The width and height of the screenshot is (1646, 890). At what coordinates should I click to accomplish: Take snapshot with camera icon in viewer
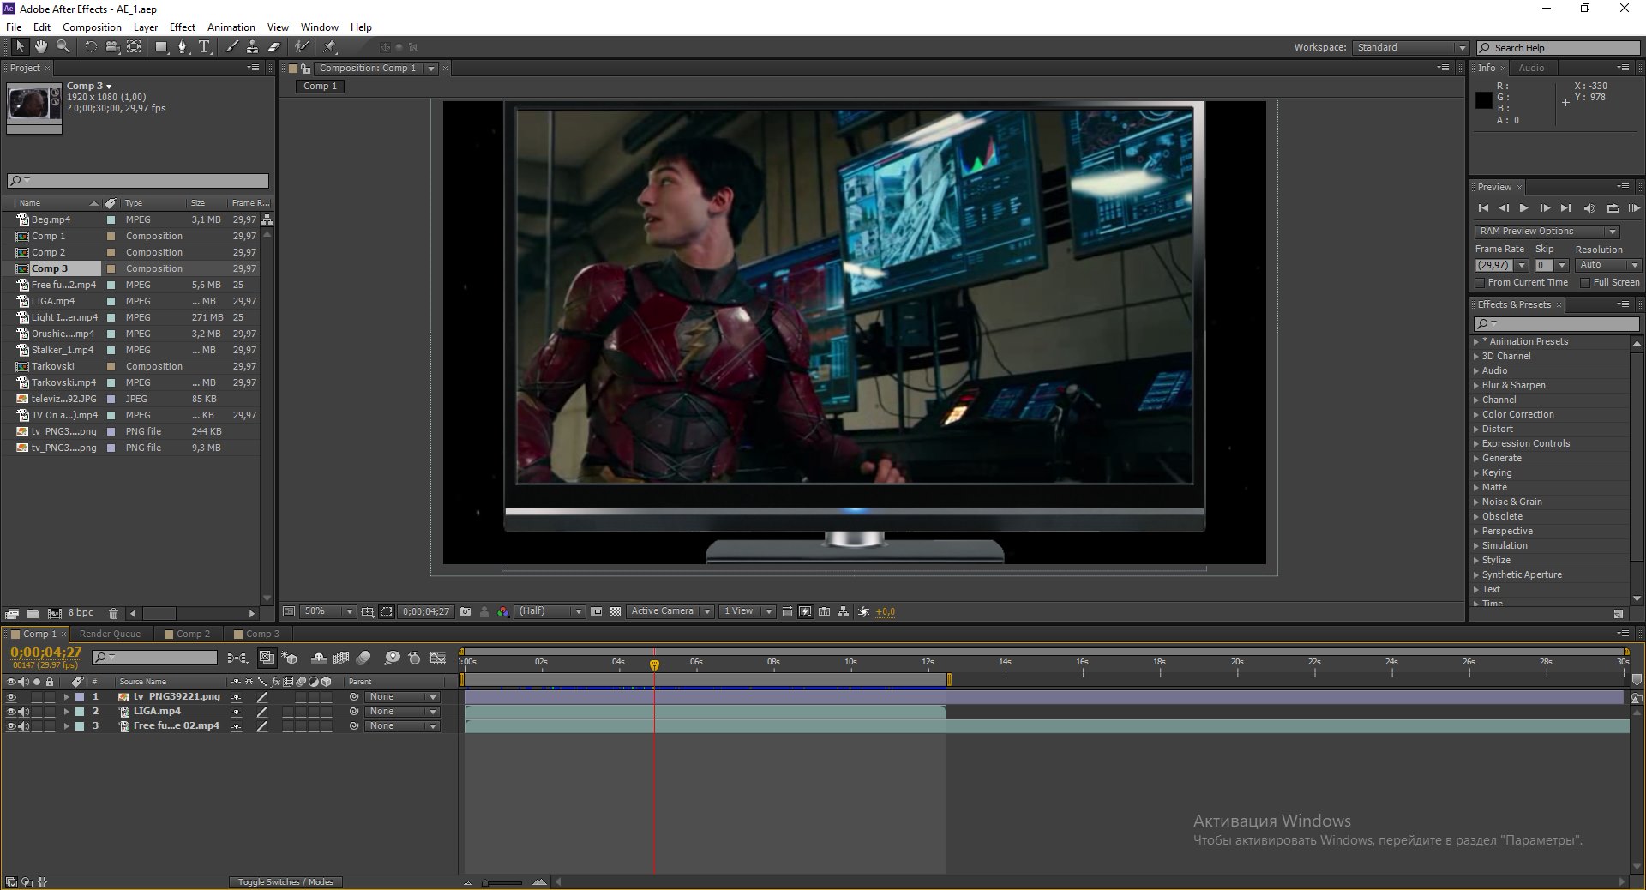tap(465, 611)
